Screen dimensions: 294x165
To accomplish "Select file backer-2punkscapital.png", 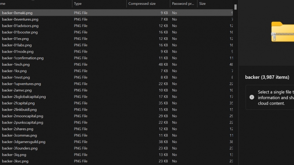I will click(x=22, y=123).
